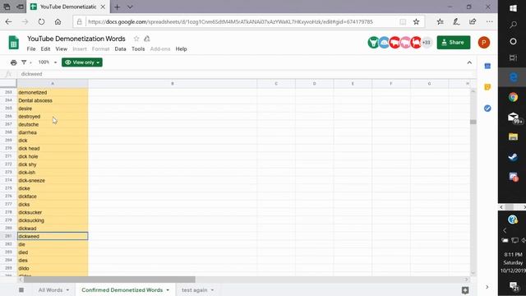Click the Drive status icon beside the title
The height and width of the screenshot is (296, 526).
pos(147,39)
